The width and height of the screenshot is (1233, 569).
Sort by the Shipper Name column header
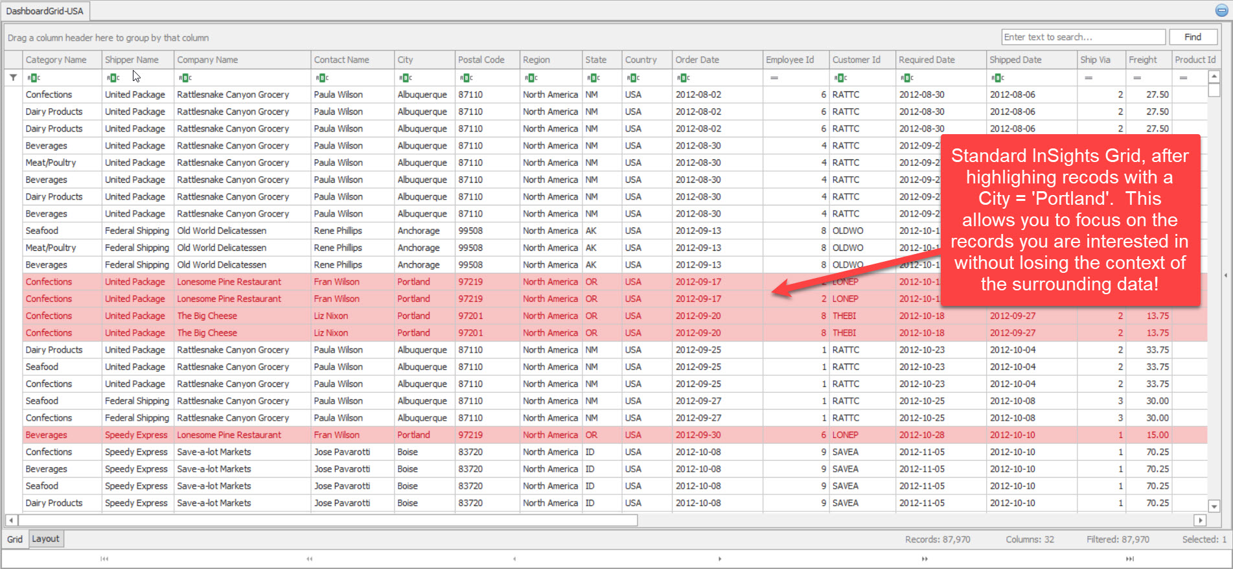[132, 60]
